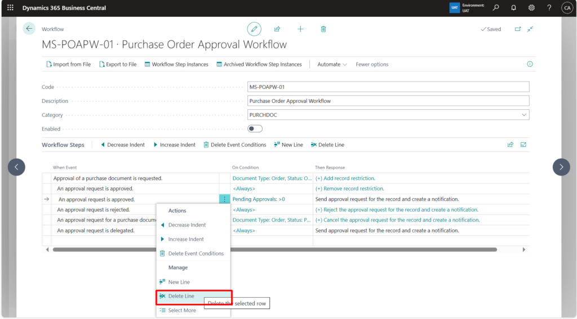577x319 pixels.
Task: Click New Line in Workflow Steps toolbar
Action: click(x=288, y=145)
